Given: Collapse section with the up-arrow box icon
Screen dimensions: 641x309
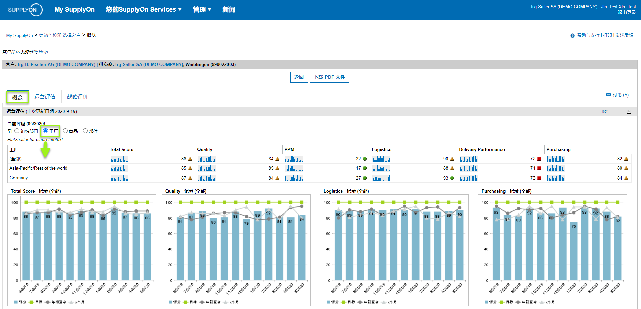Looking at the screenshot, I should pyautogui.click(x=629, y=112).
